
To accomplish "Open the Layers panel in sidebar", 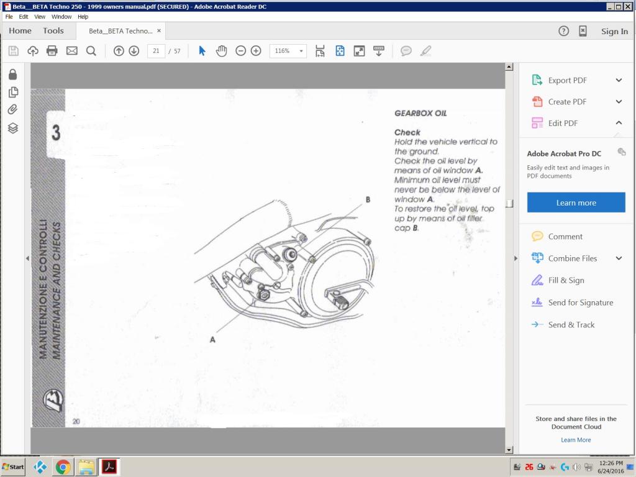I will coord(12,128).
